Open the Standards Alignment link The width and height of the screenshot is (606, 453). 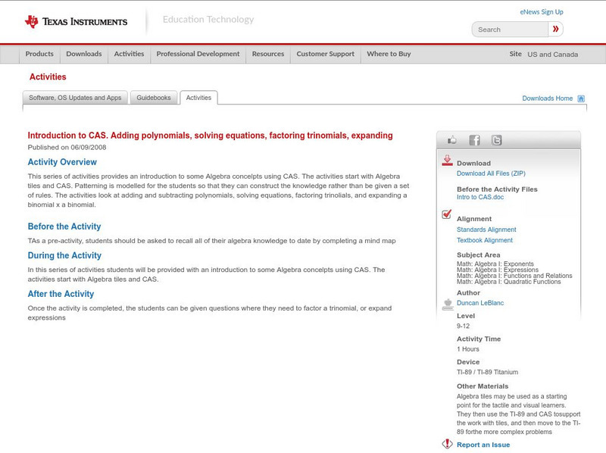(x=486, y=230)
